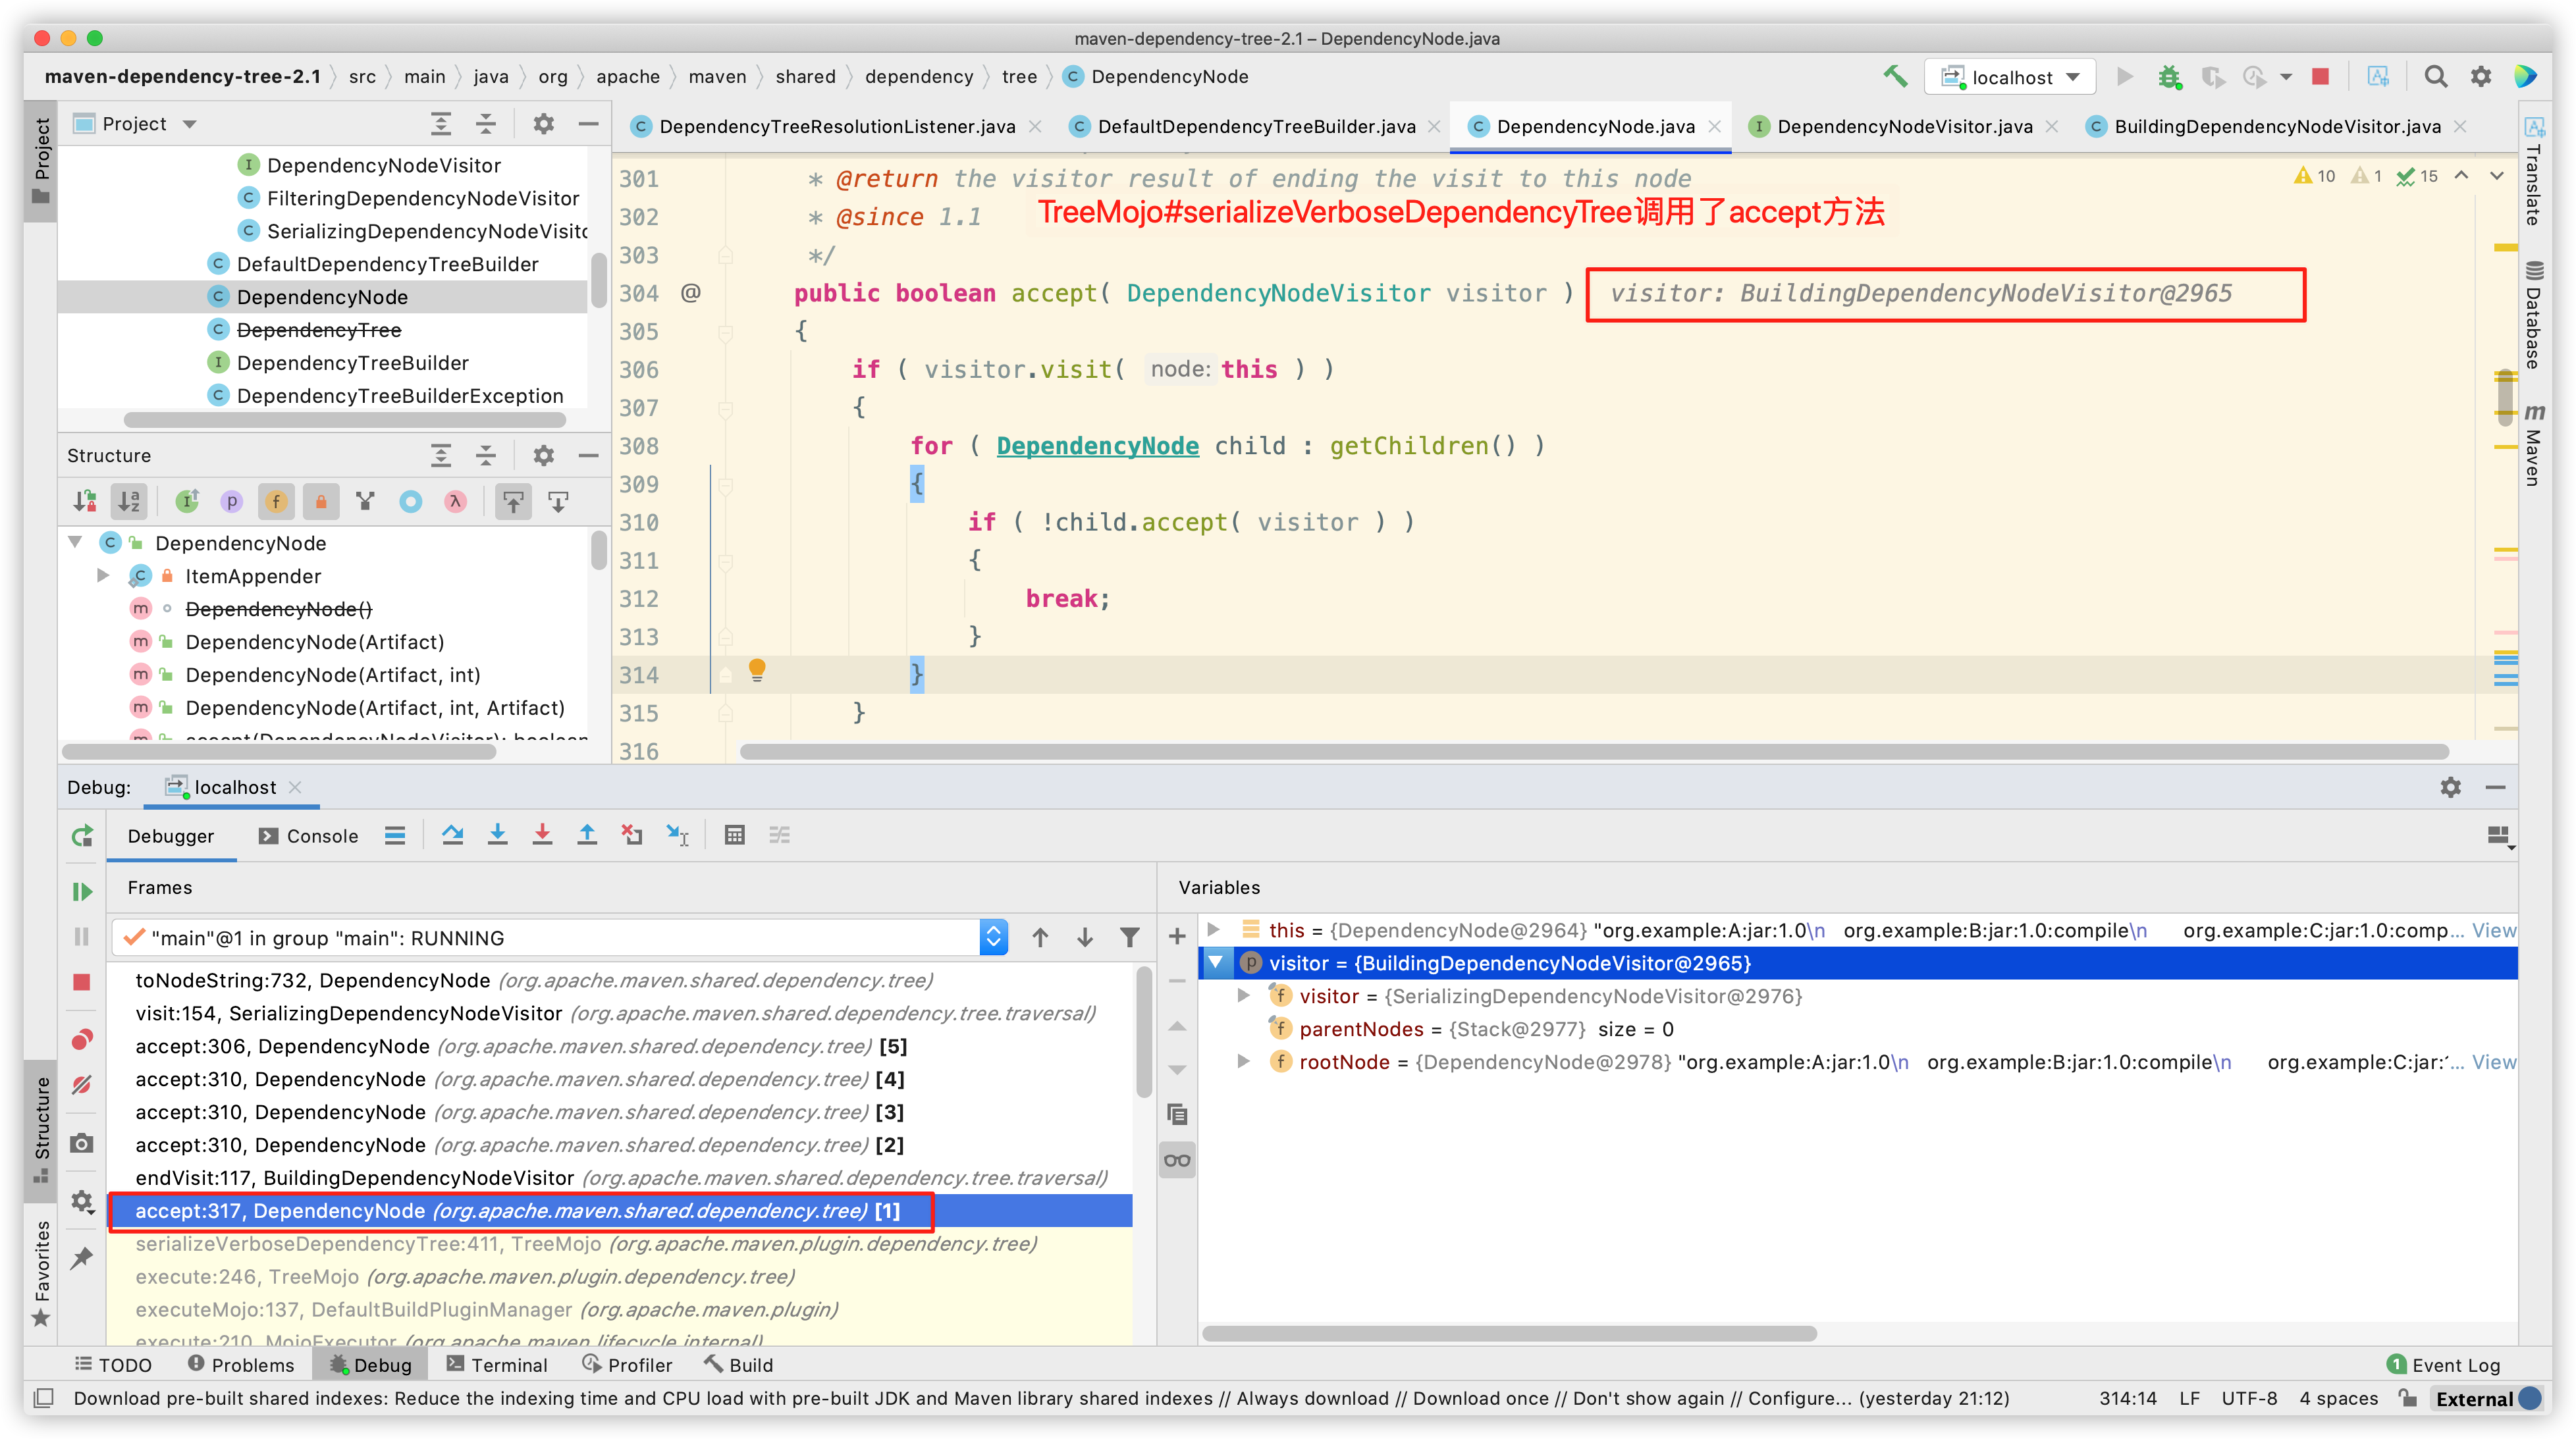Image resolution: width=2576 pixels, height=1439 pixels.
Task: Show watches glasses icon in Variables
Action: click(x=1177, y=1160)
